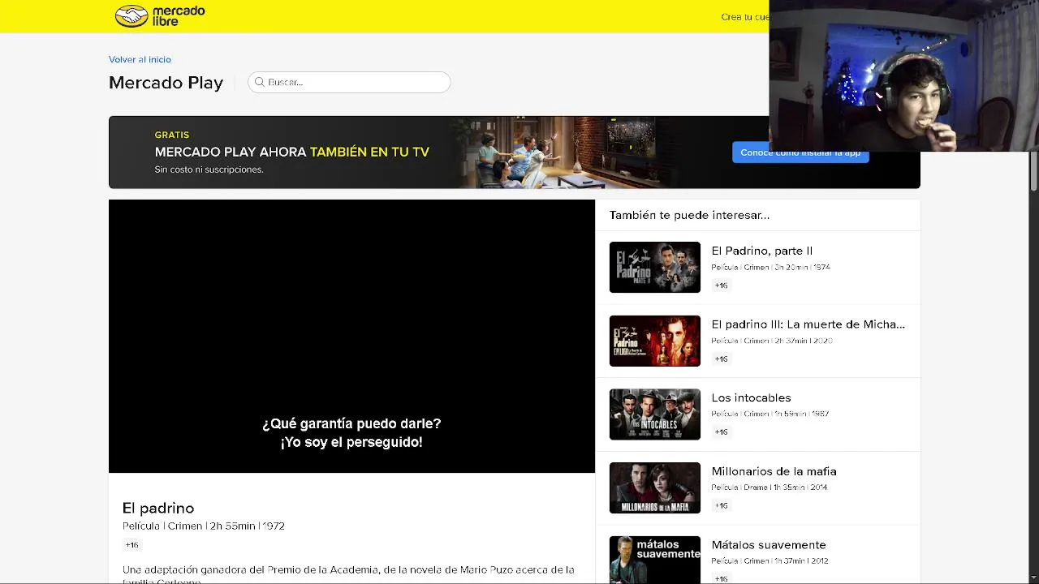
Task: Click También te puede interesar heading
Action: click(689, 215)
